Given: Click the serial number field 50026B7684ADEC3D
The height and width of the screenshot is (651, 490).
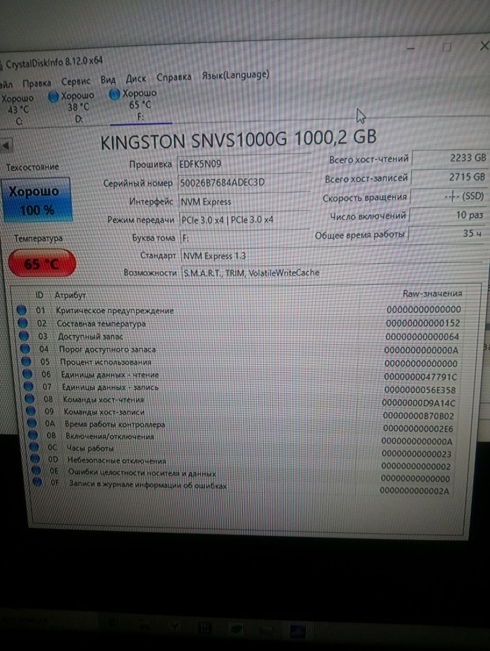Looking at the screenshot, I should pos(243,182).
